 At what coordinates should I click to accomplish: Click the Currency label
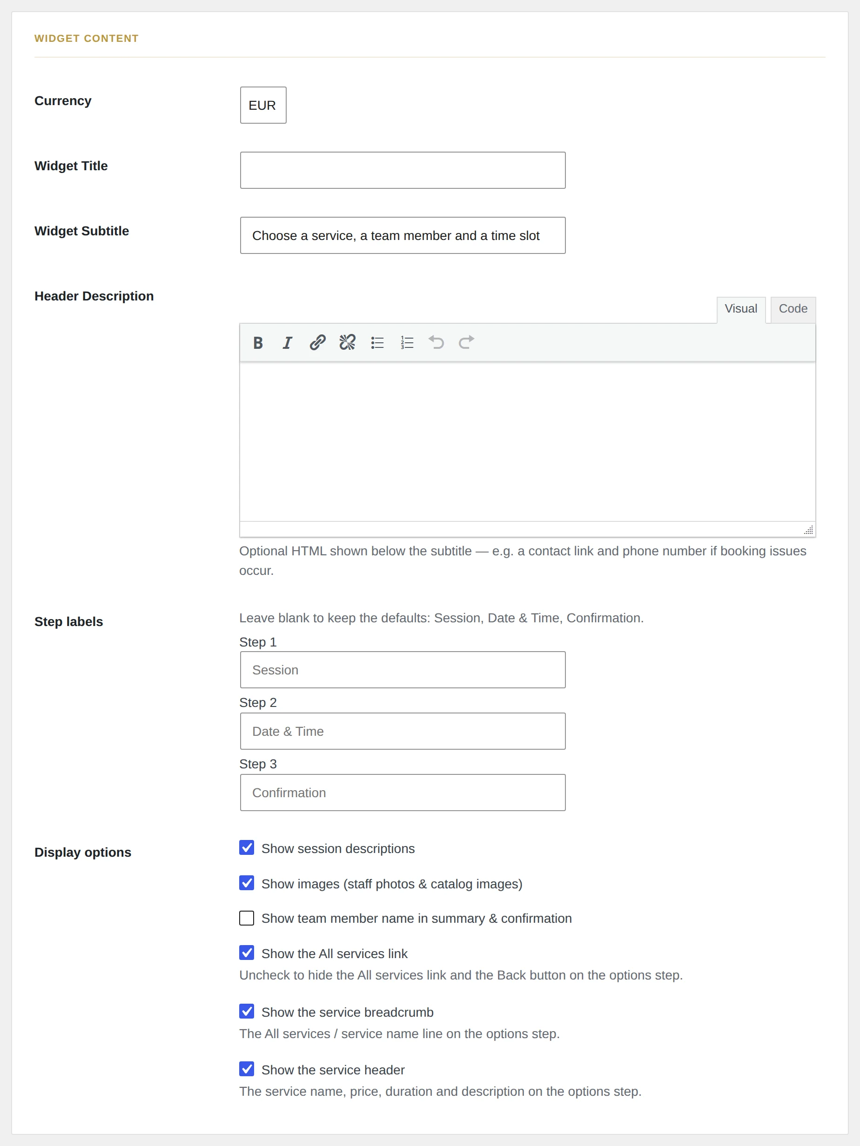(63, 100)
